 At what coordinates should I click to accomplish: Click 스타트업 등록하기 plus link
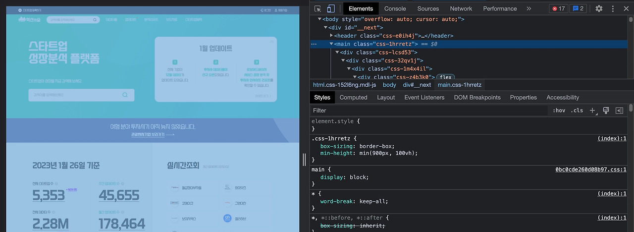point(30,10)
